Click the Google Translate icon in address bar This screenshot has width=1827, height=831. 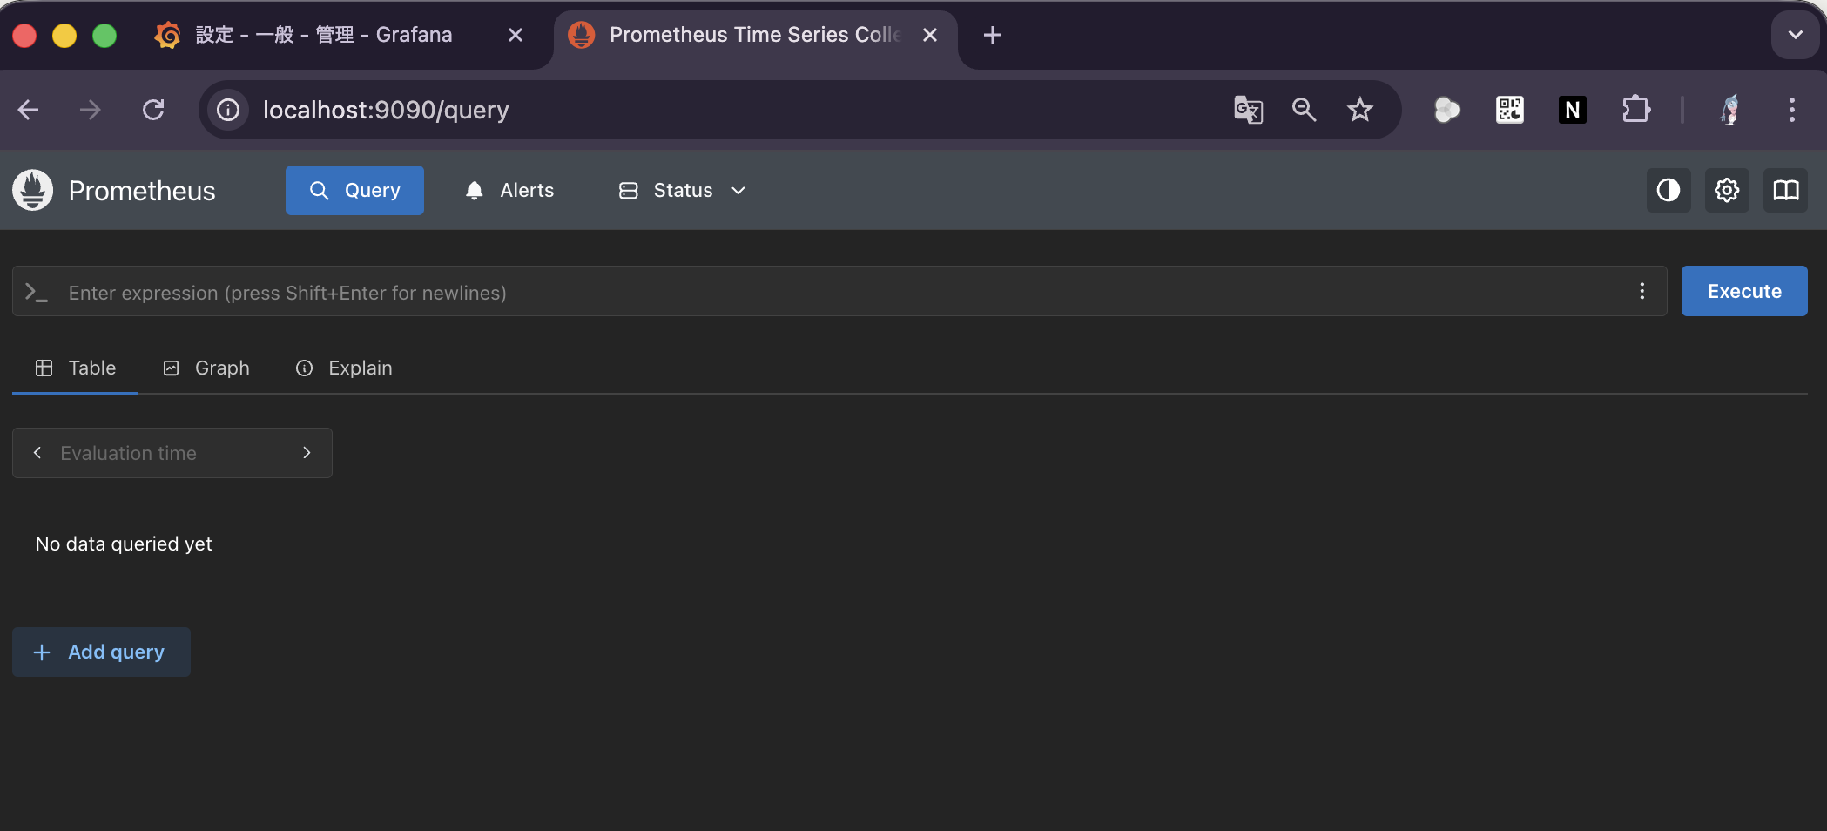1248,110
